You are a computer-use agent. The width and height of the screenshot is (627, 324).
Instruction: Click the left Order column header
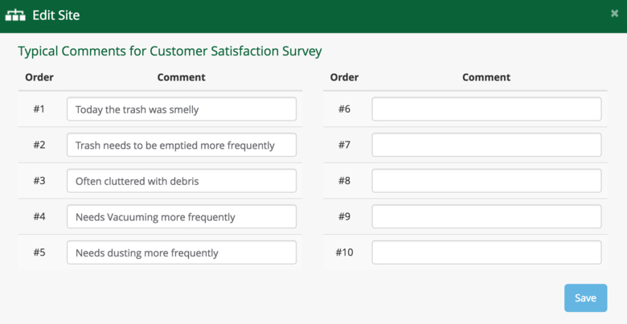point(39,77)
